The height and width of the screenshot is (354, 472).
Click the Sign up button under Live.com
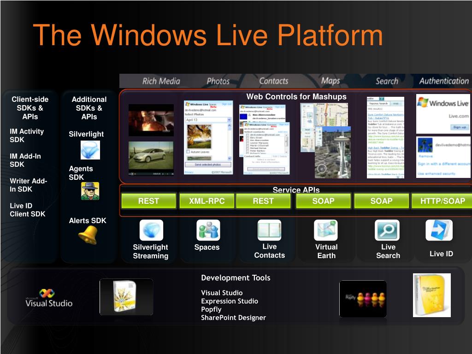tap(460, 127)
